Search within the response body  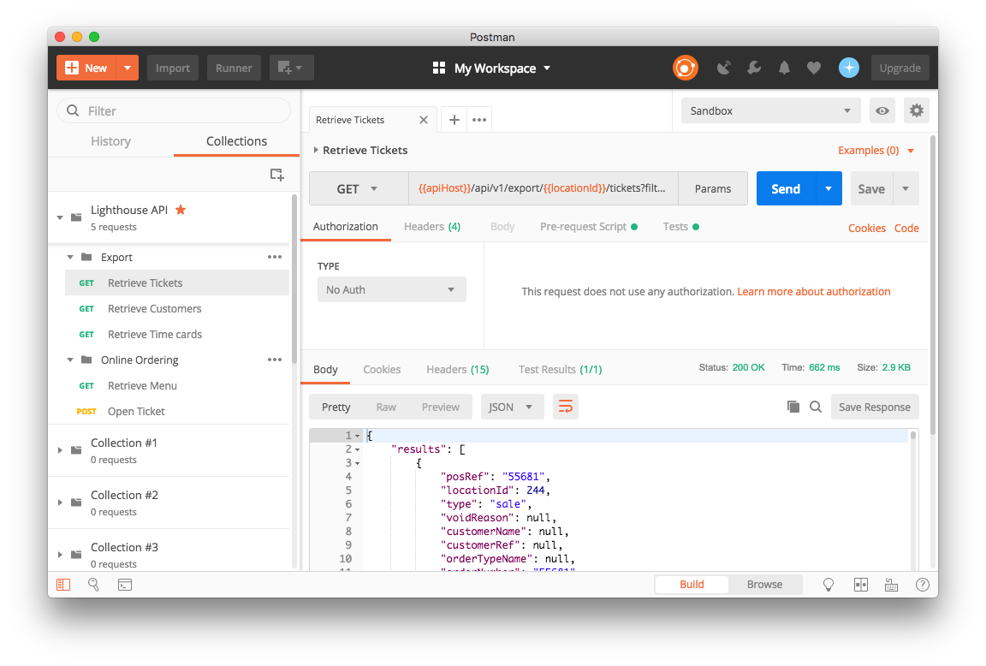816,407
